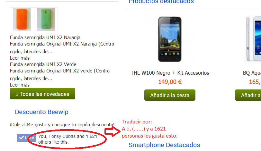The image size is (261, 151).
Task: Open the orange UMI X2 case thumbnail
Action: point(22,19)
